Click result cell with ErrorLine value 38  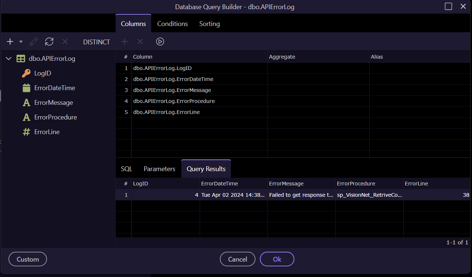[437, 195]
